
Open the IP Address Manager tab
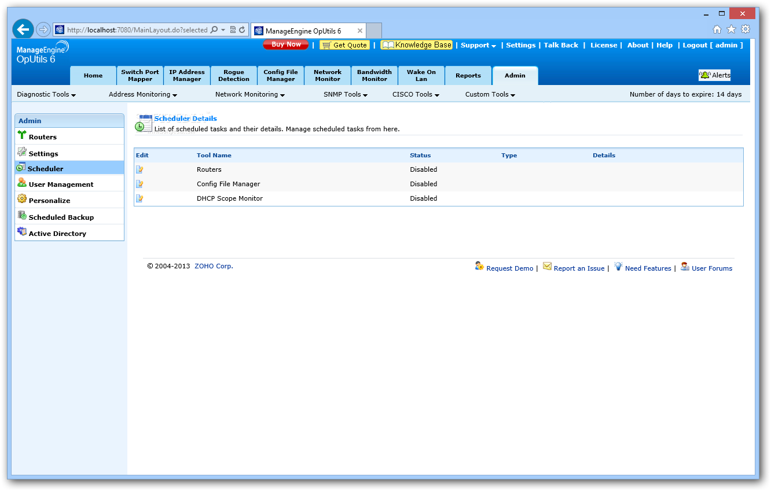click(x=187, y=76)
